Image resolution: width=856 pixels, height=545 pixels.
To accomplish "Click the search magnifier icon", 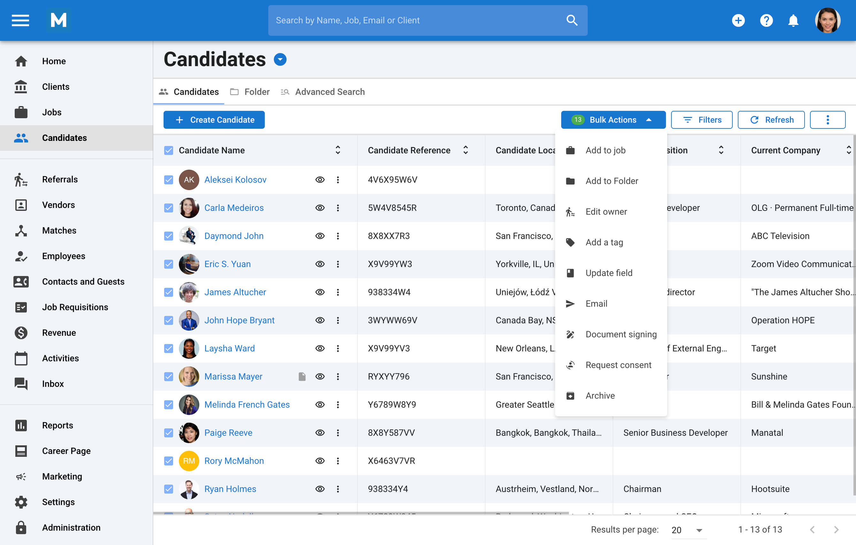I will click(571, 20).
